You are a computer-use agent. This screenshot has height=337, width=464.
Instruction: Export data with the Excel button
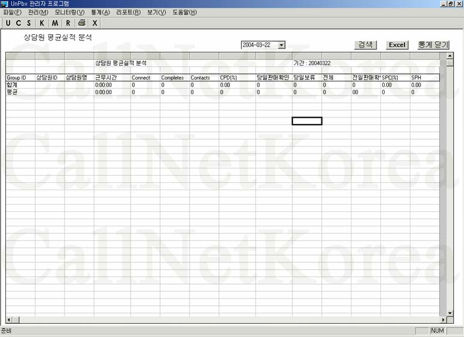(x=397, y=45)
